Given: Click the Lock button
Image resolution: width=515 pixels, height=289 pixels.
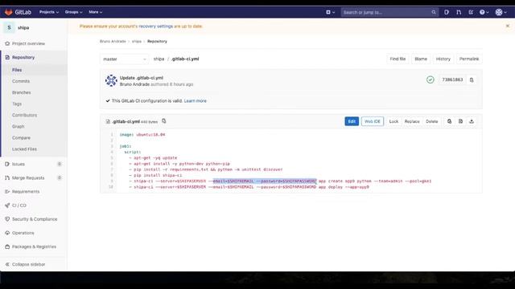Looking at the screenshot, I should coord(393,121).
